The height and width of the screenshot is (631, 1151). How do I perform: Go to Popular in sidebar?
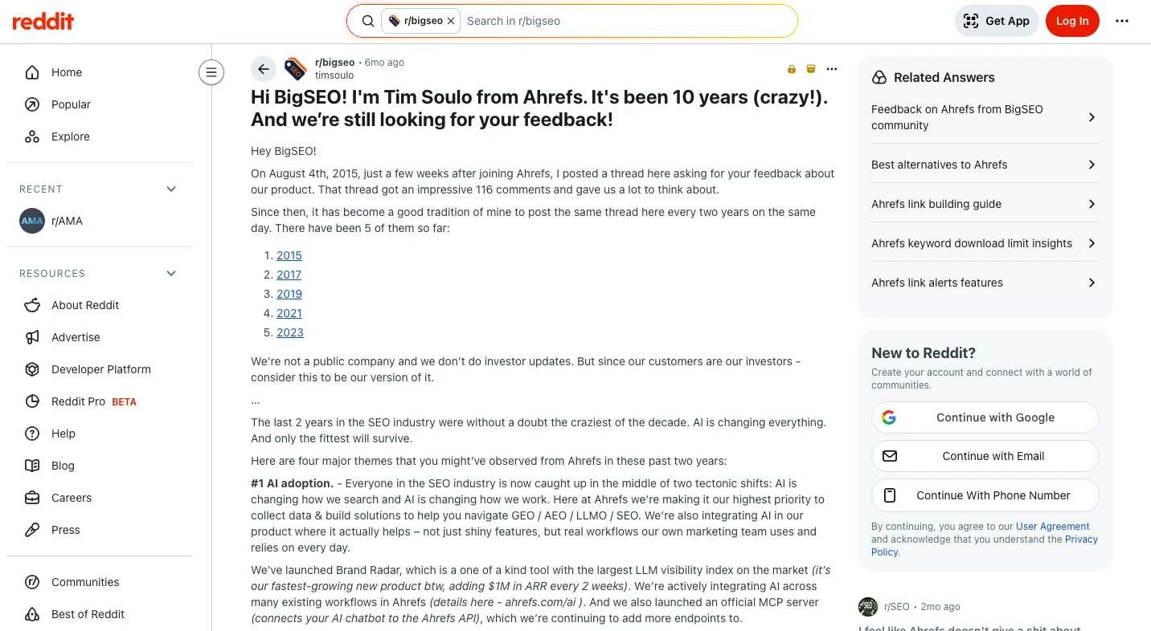point(71,104)
